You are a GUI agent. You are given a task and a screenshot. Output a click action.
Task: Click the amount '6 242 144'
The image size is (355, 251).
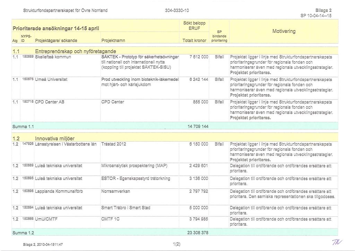pyautogui.click(x=199, y=79)
